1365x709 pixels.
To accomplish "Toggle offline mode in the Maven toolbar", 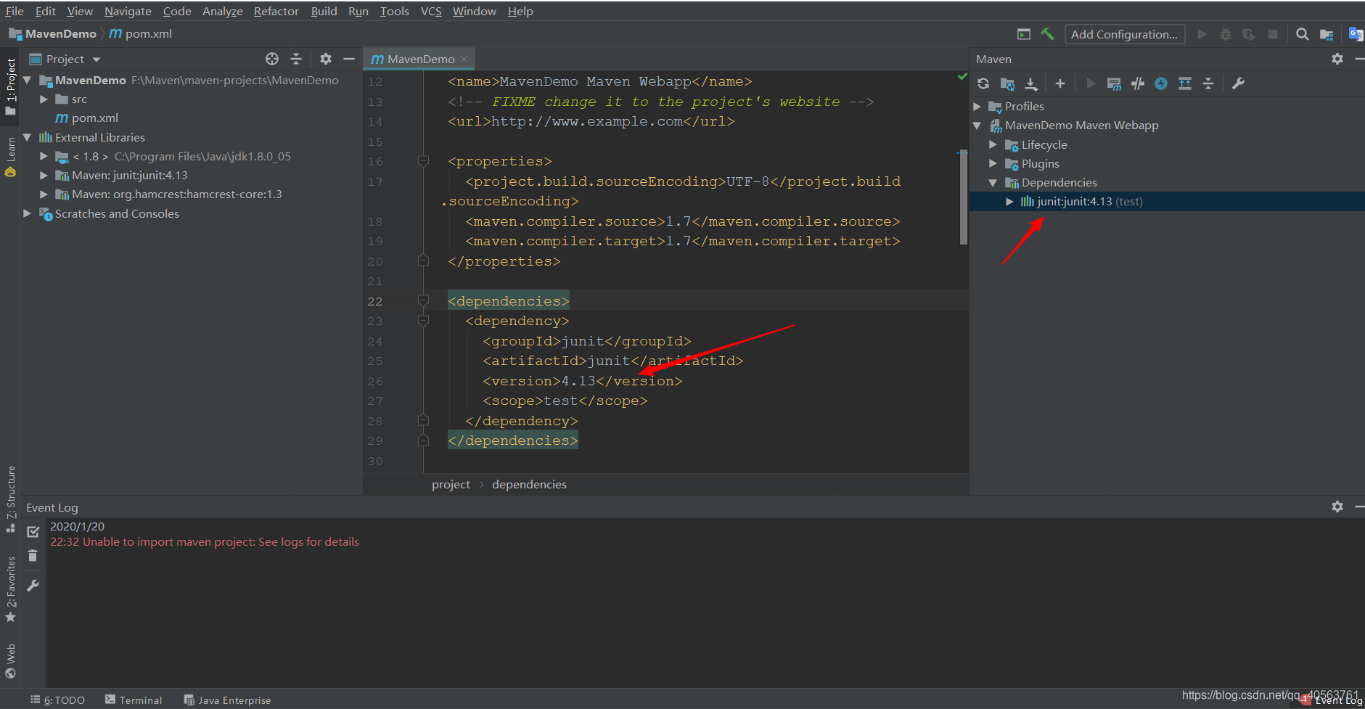I will tap(1138, 83).
